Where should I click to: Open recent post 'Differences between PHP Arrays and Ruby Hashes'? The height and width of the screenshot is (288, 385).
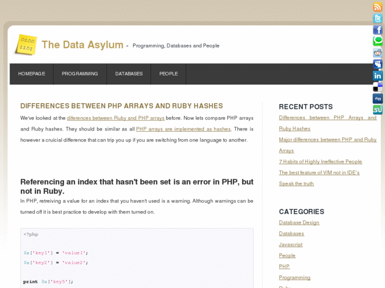328,123
